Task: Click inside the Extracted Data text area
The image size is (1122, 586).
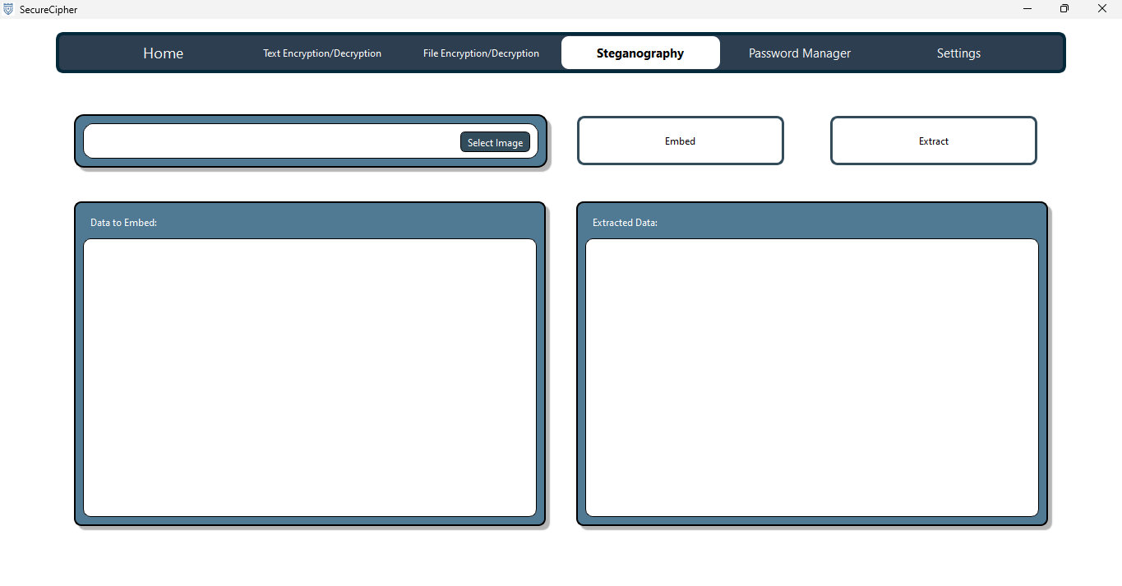Action: tap(811, 377)
